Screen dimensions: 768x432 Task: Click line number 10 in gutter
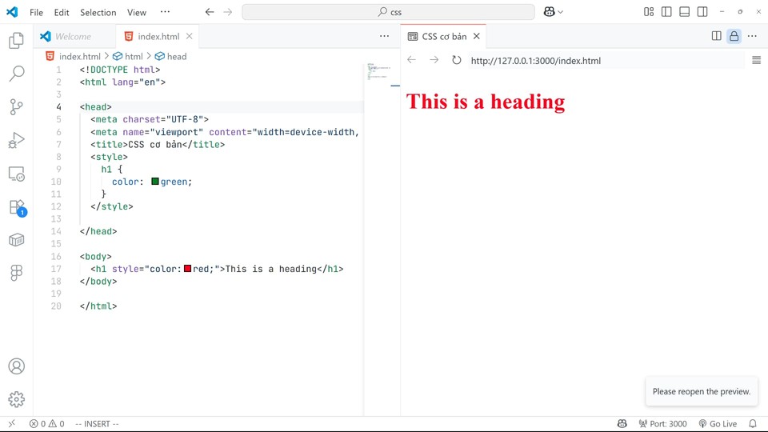[x=56, y=182]
